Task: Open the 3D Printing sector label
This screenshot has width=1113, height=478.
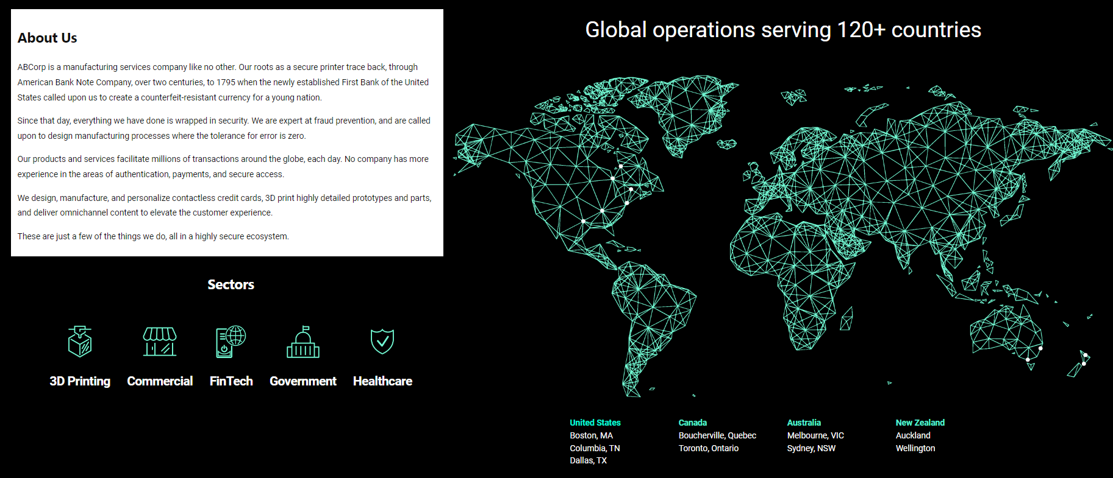Action: [x=80, y=381]
